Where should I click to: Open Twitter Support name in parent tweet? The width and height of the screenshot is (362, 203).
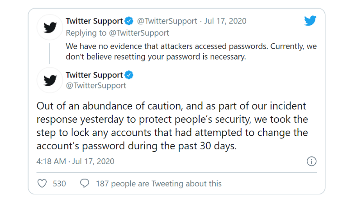tap(94, 21)
